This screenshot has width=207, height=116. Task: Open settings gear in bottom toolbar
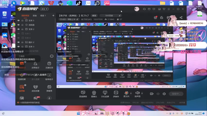tap(164, 94)
